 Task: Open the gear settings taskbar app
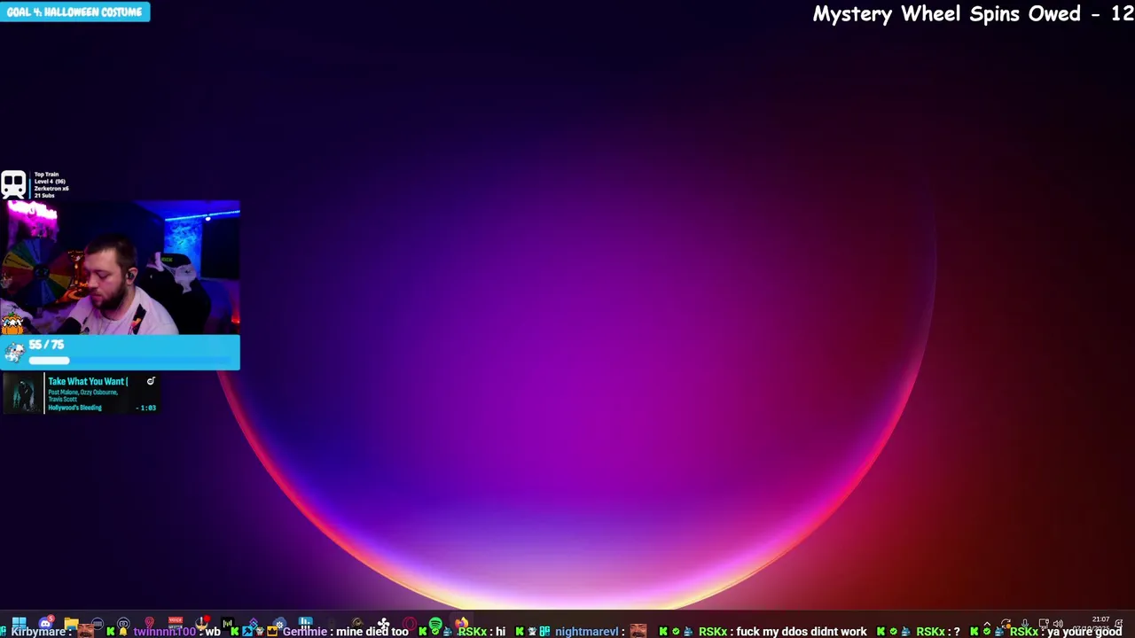click(x=279, y=624)
